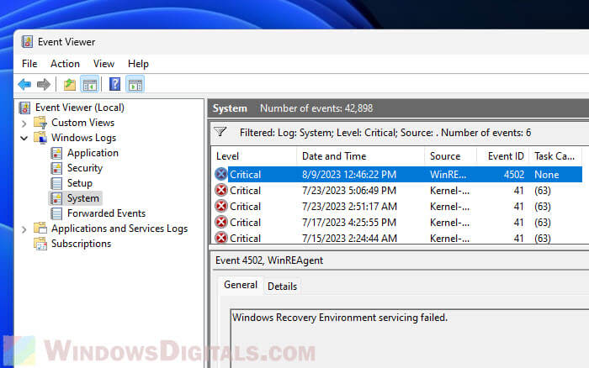Image resolution: width=589 pixels, height=368 pixels.
Task: Click the Security log icon
Action: click(x=56, y=168)
